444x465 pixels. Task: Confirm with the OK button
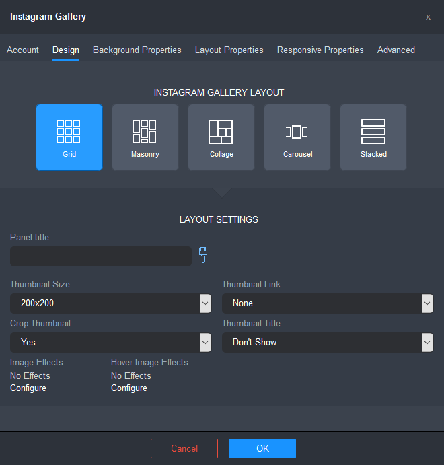[x=262, y=448]
